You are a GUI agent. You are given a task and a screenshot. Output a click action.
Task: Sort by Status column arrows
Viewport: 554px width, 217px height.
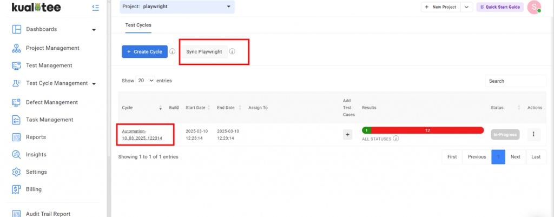click(519, 108)
